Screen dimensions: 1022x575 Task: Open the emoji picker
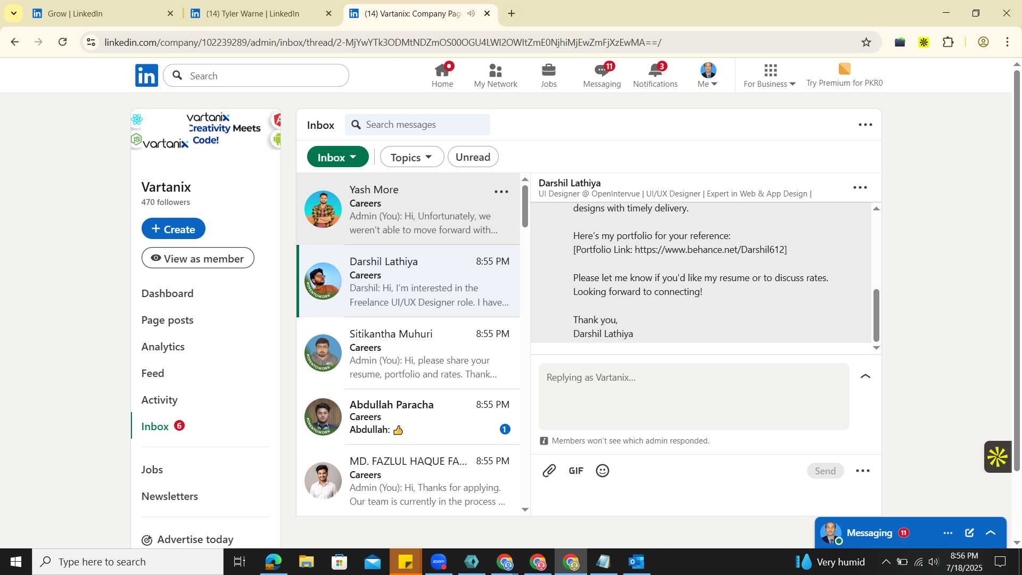coord(603,471)
